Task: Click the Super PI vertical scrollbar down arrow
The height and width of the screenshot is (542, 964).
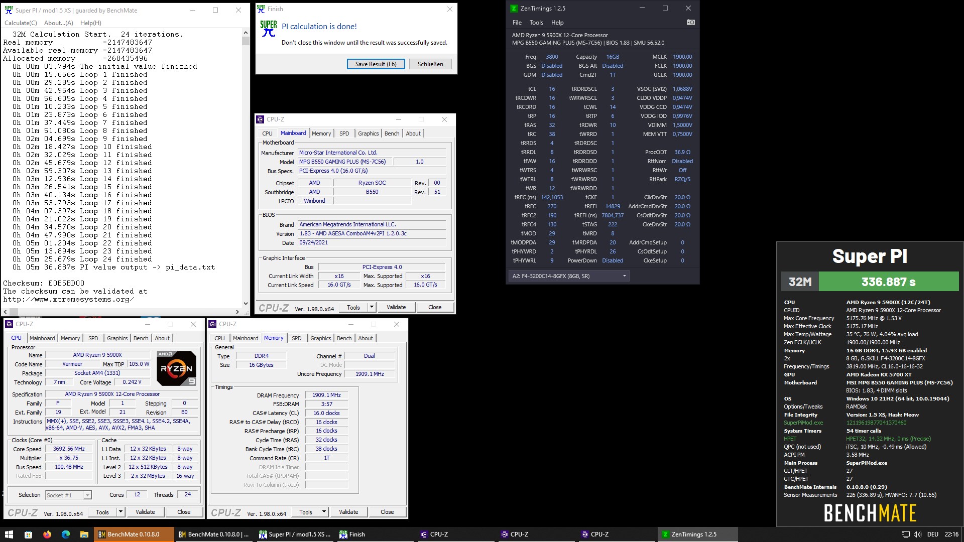Action: coord(246,304)
